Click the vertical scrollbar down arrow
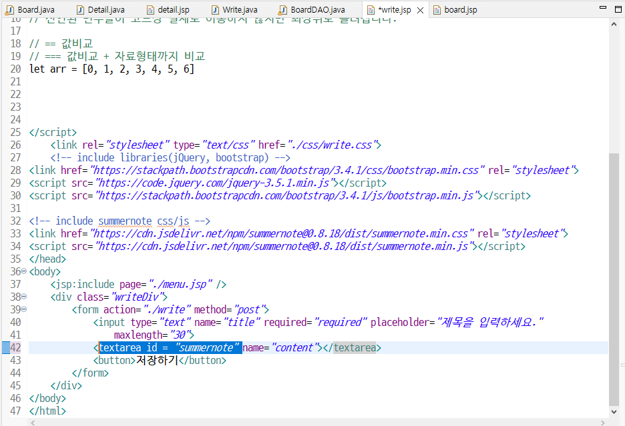The width and height of the screenshot is (625, 426). coord(614,412)
